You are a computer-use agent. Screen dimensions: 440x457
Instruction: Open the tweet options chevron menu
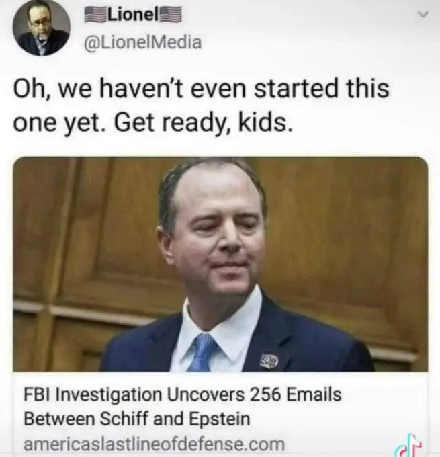point(424,14)
